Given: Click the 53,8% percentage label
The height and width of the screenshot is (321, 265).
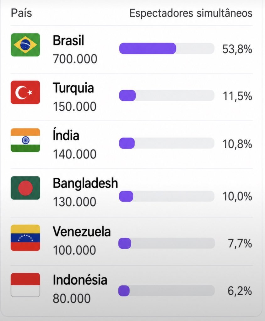Looking at the screenshot, I should pyautogui.click(x=237, y=49).
